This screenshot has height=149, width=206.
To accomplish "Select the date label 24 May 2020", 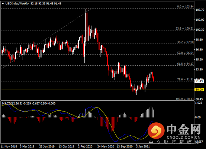I will point(106,146).
